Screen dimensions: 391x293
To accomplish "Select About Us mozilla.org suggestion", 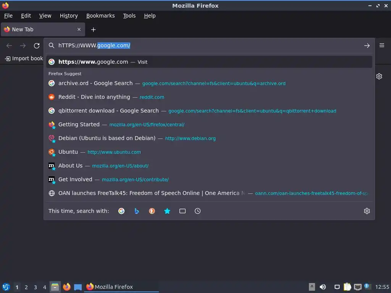I will 209,166.
